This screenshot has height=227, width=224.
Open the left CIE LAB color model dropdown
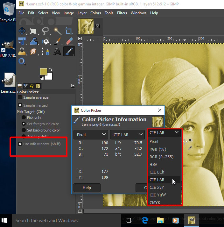[x=128, y=135]
